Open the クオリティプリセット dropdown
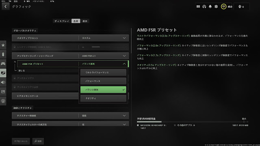This screenshot has width=260, height=146. [x=70, y=38]
